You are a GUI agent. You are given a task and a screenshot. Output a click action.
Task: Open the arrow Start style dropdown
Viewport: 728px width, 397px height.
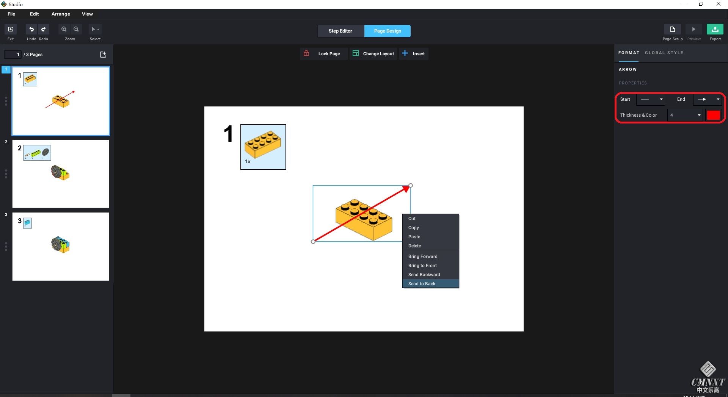click(651, 99)
